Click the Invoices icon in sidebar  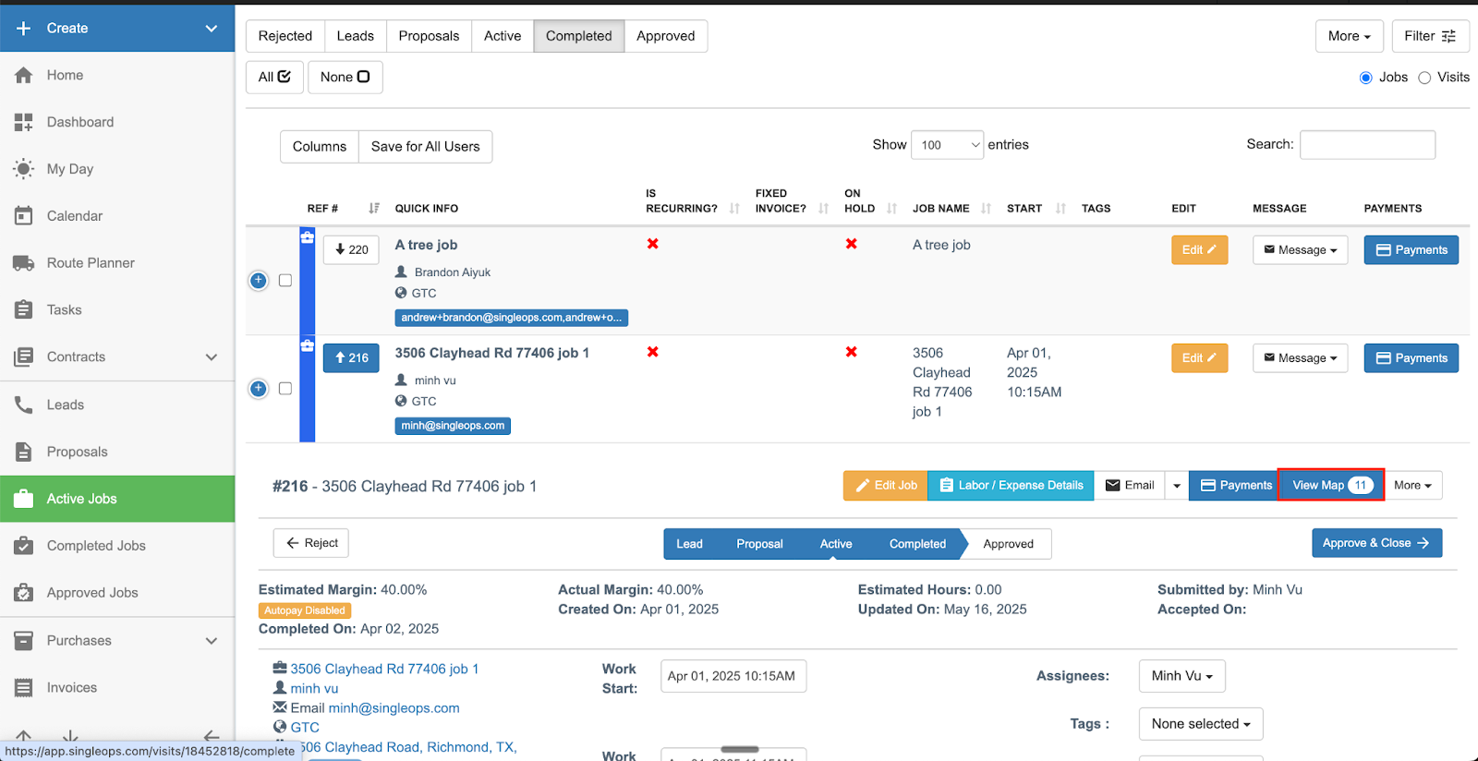pyautogui.click(x=24, y=688)
